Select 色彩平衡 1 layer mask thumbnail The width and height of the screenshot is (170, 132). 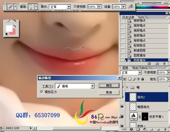point(145,116)
